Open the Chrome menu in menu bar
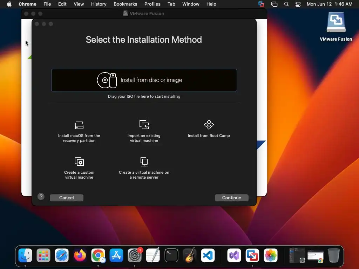Screen dimensions: 359x269 (27, 4)
